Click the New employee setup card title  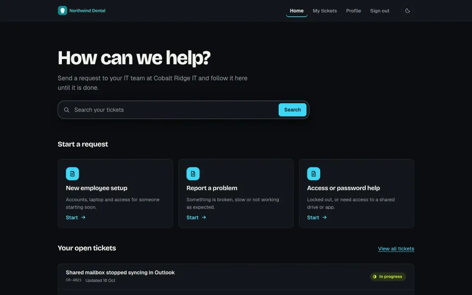(97, 188)
